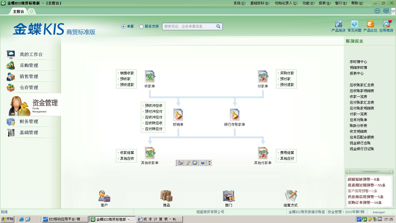Open the 其他收款单 icon
Image resolution: width=396 pixels, height=223 pixels.
pos(150,153)
